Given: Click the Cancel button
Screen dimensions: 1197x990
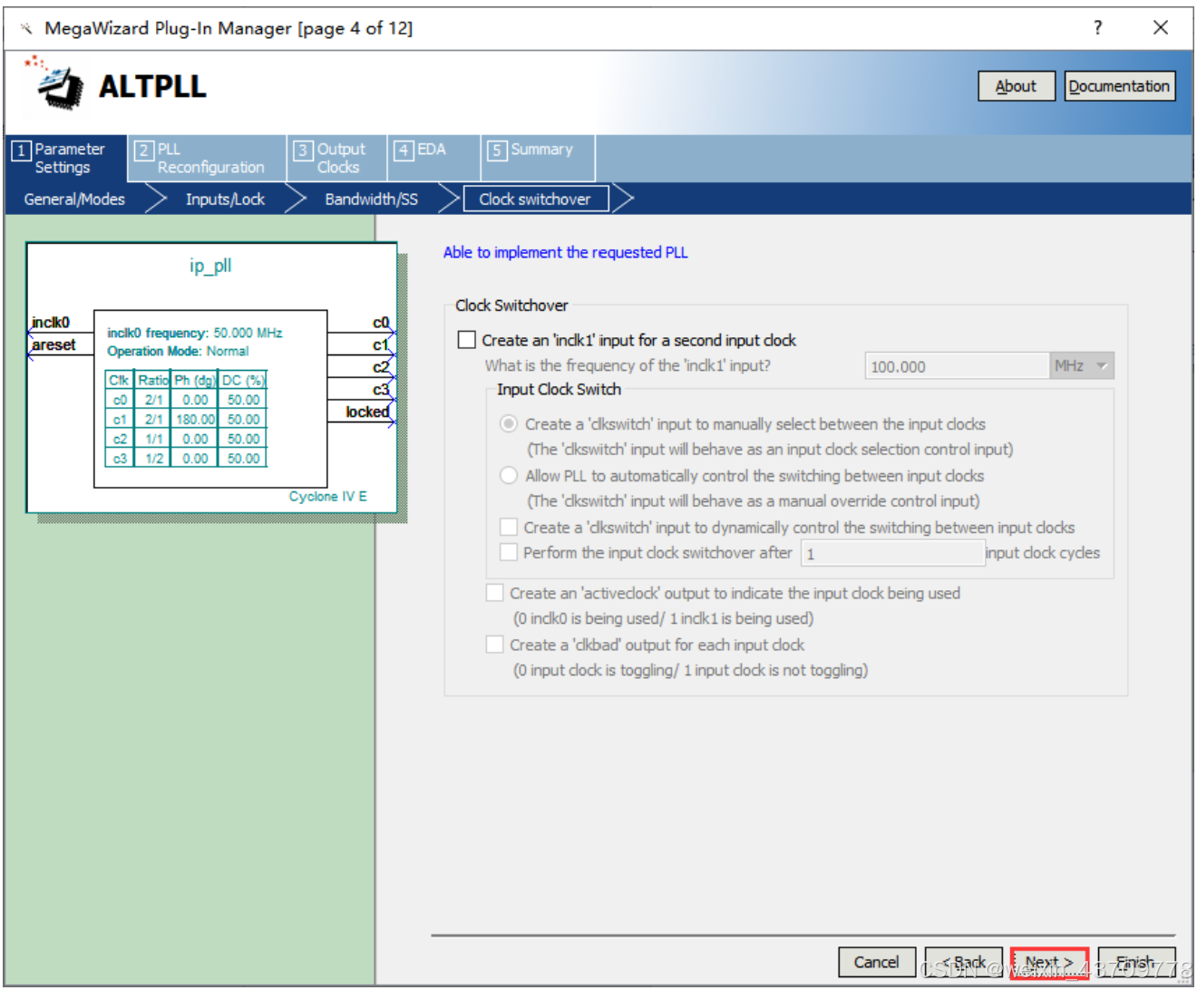Looking at the screenshot, I should click(x=877, y=962).
